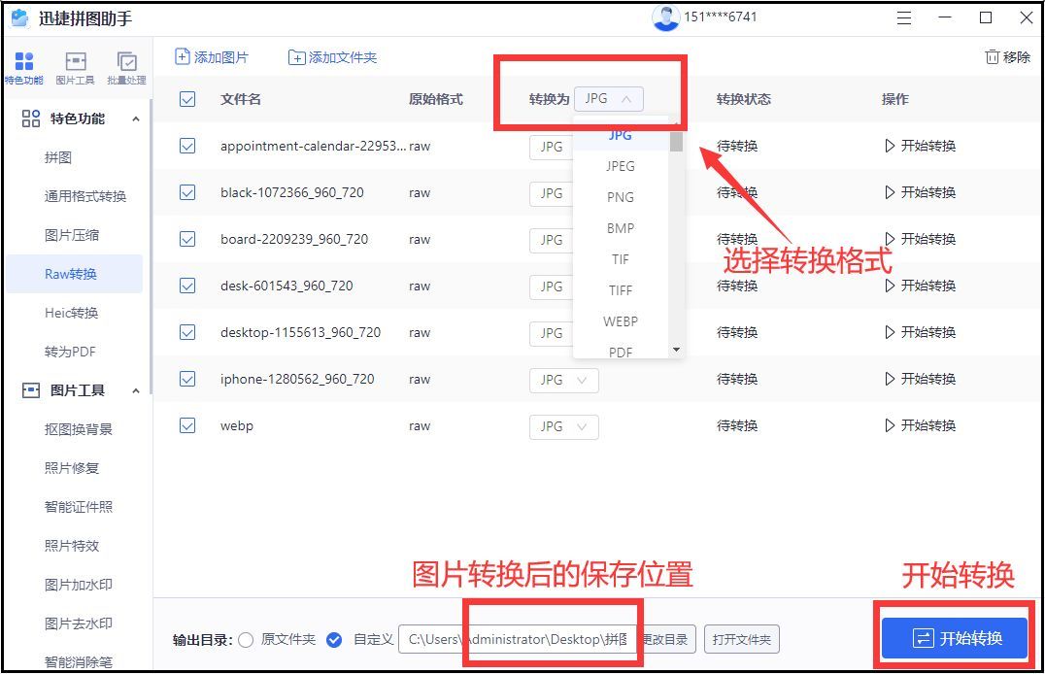Start converting desktop-1155613 row play icon

(x=890, y=333)
